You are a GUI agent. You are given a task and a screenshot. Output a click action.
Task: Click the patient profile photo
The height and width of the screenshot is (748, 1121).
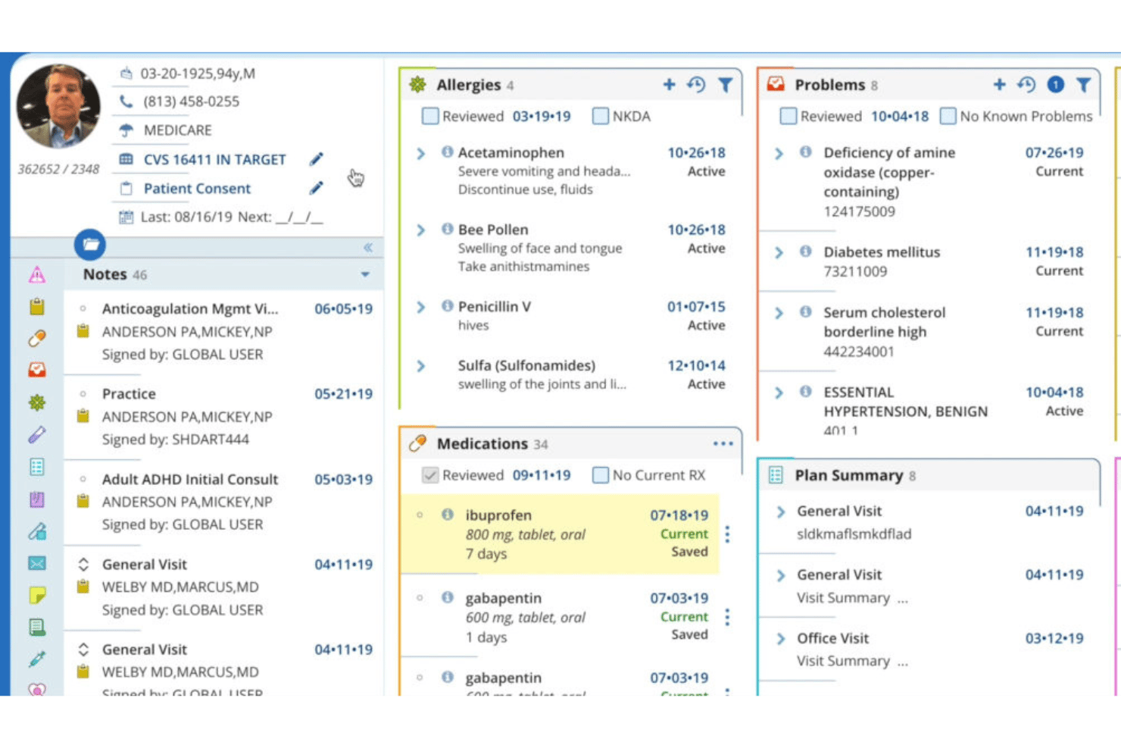pos(58,106)
